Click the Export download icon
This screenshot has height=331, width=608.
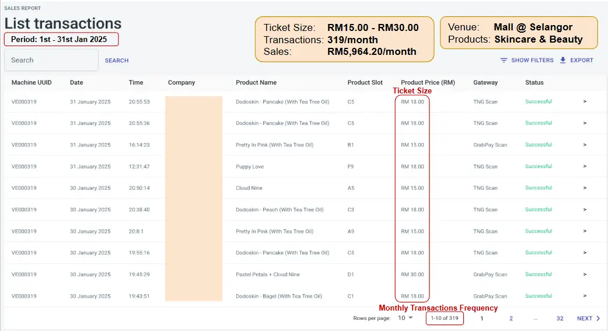point(563,60)
